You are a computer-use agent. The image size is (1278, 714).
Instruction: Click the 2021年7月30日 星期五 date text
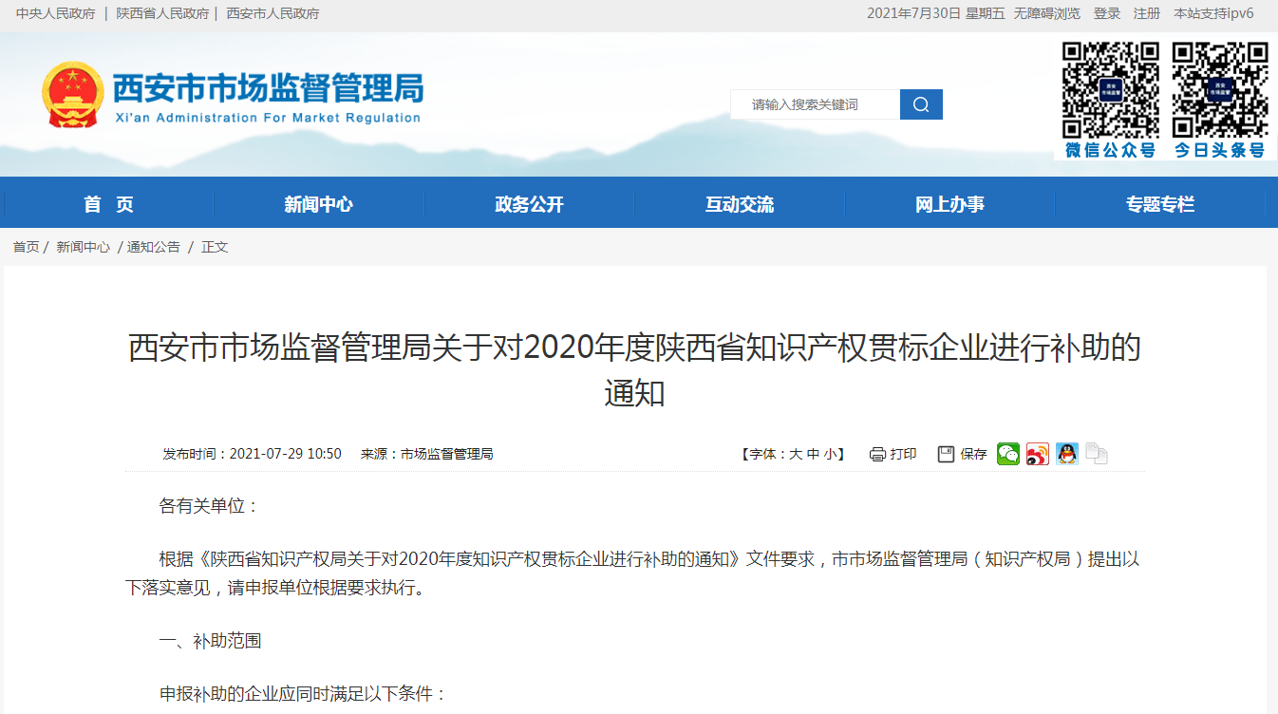point(935,13)
